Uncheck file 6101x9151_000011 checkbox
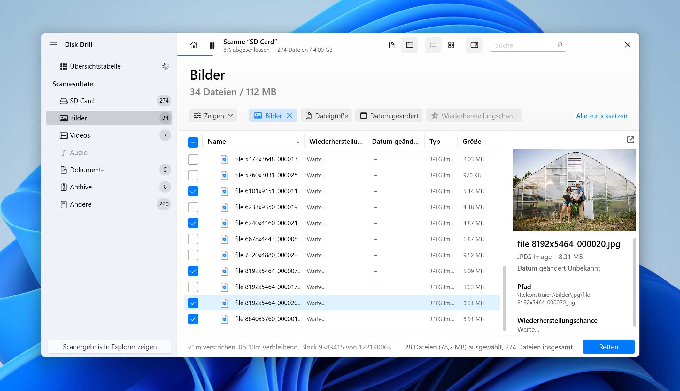This screenshot has width=680, height=391. (193, 191)
